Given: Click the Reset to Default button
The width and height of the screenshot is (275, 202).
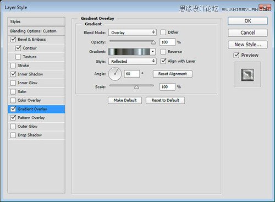Looking at the screenshot, I should click(x=165, y=100).
